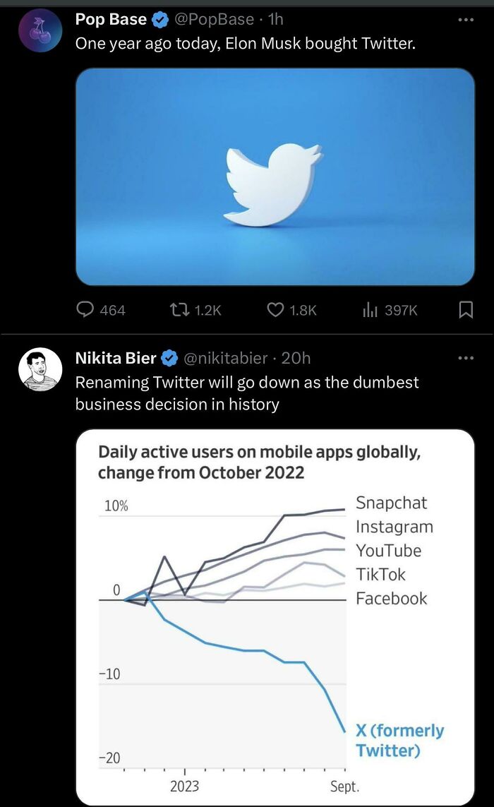Bookmark the Pop Base tweet

pyautogui.click(x=466, y=310)
